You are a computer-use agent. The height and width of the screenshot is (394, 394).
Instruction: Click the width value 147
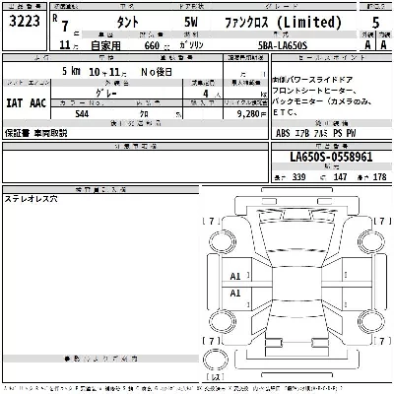pyautogui.click(x=340, y=177)
